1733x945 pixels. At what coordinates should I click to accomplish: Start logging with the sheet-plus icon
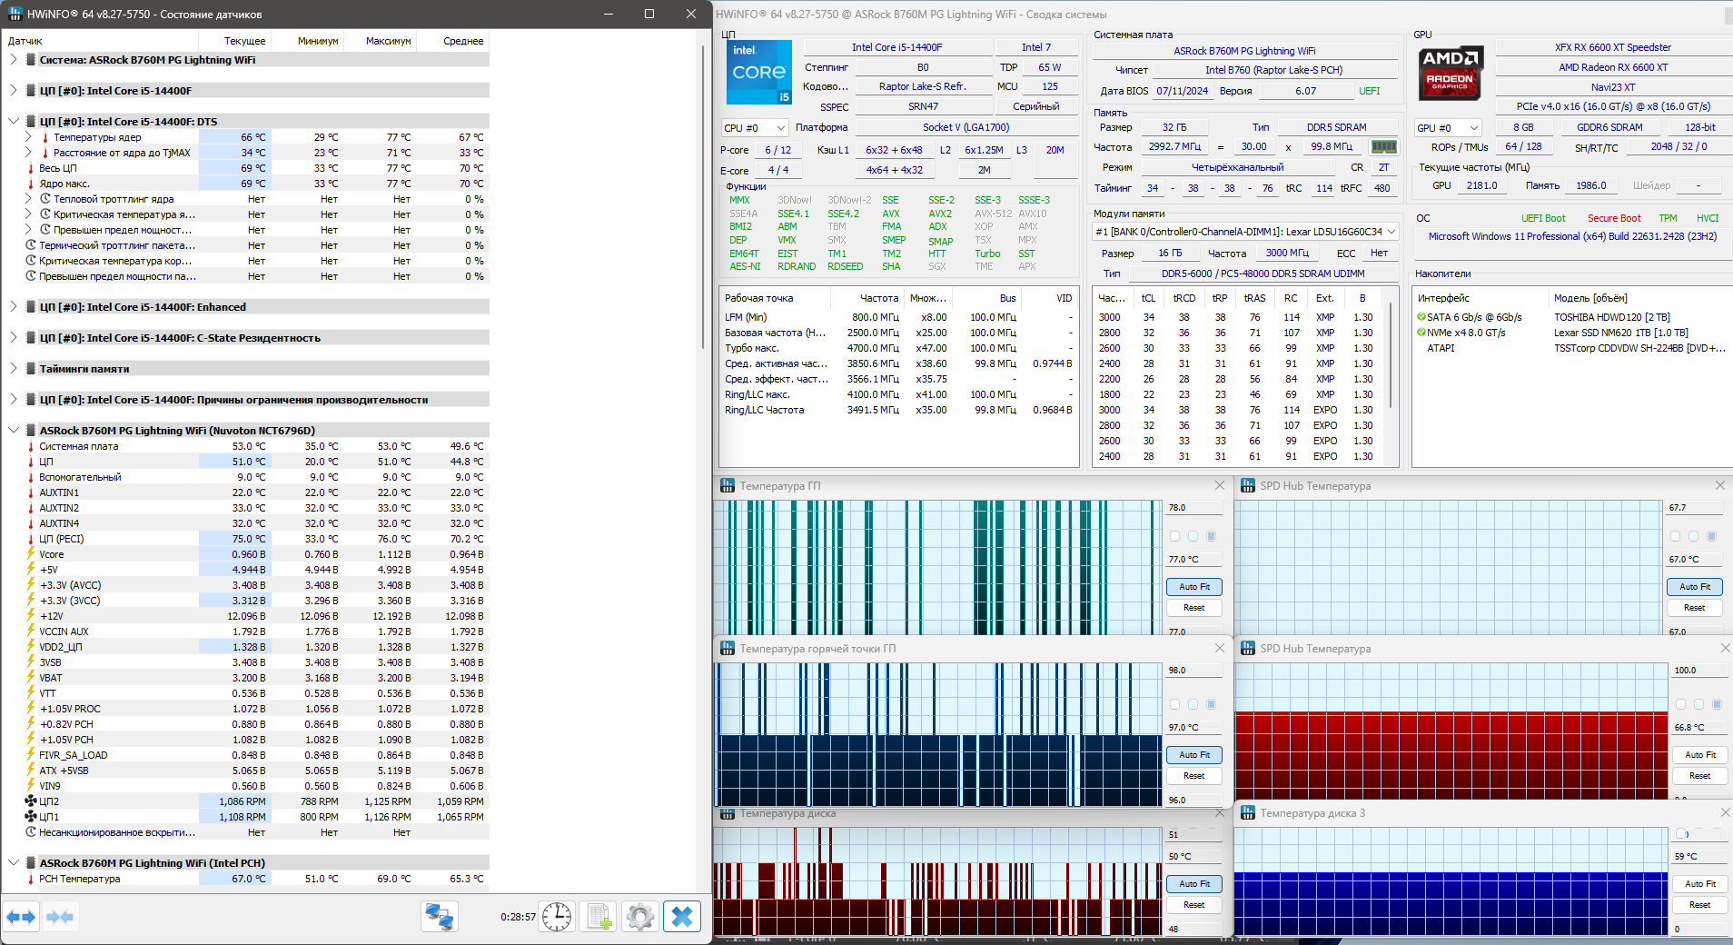(x=599, y=917)
